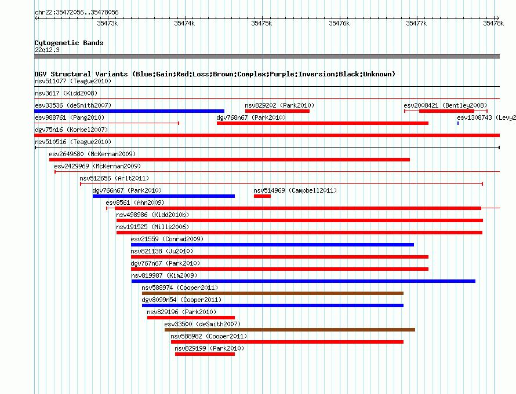Open nsv821138 (Ju2010) label
Viewport: 516px width, 394px height.
coord(162,251)
